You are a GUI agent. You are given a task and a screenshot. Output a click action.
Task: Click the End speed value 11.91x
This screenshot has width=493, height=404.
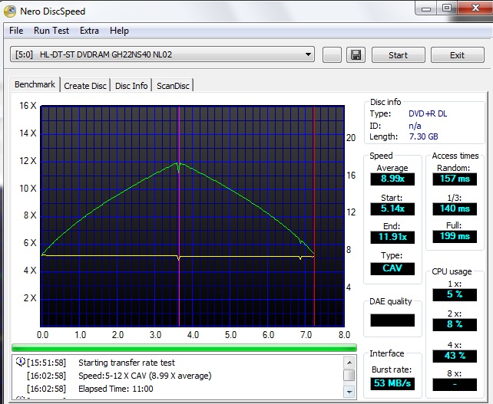pos(392,237)
